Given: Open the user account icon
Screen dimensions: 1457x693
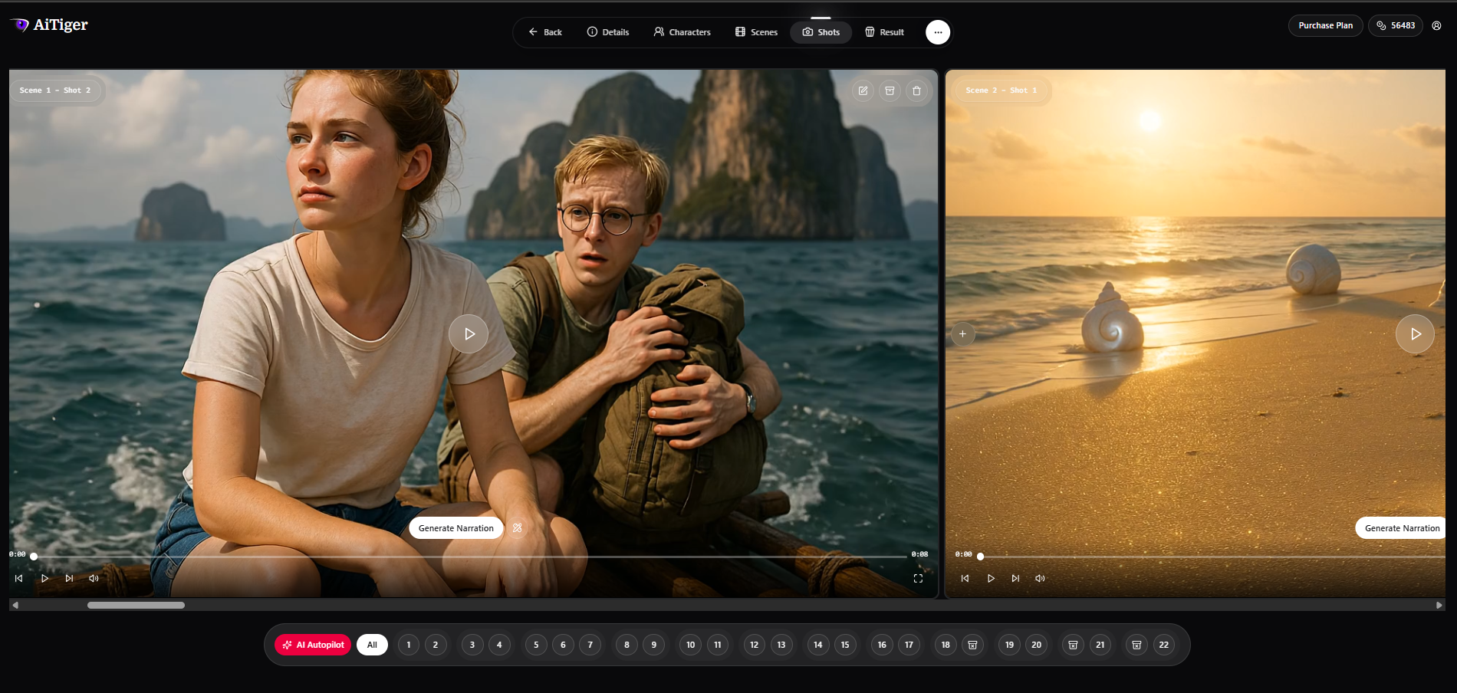Looking at the screenshot, I should [x=1436, y=25].
